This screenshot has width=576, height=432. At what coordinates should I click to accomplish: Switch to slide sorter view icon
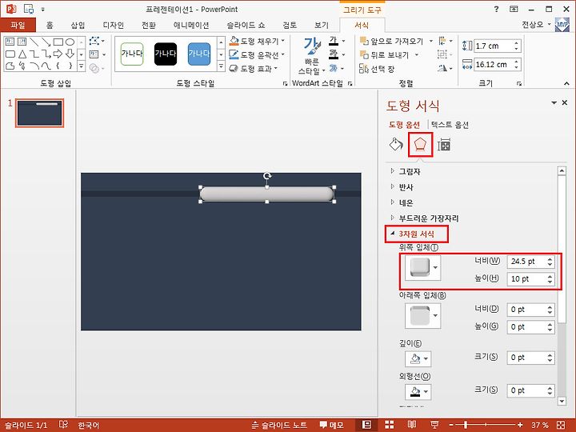[x=390, y=425]
